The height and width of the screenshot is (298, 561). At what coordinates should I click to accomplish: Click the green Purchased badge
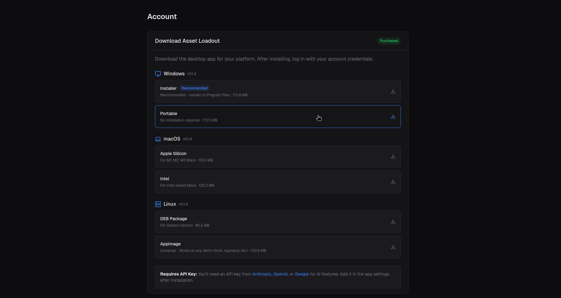389,41
